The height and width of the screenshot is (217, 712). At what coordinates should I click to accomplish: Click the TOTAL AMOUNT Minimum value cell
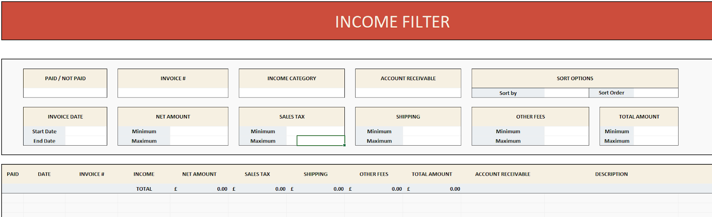655,131
